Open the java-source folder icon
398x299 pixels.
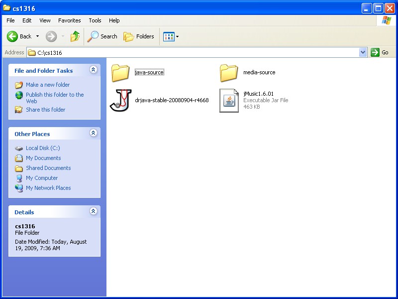point(120,73)
